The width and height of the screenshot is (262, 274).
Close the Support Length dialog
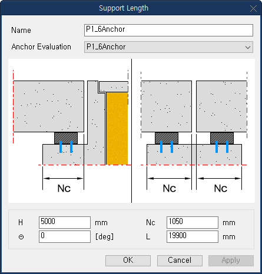tap(253, 8)
